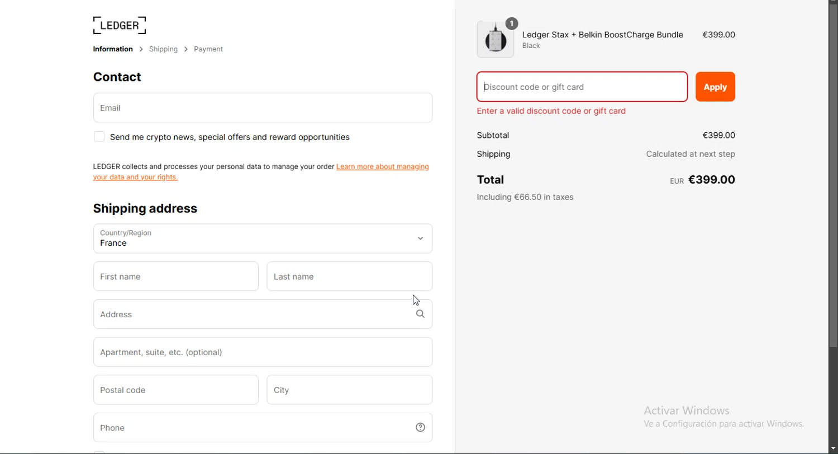
Task: Click the Subtotal label
Action: [493, 135]
